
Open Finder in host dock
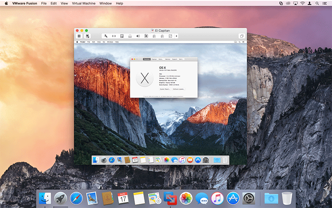click(45, 198)
